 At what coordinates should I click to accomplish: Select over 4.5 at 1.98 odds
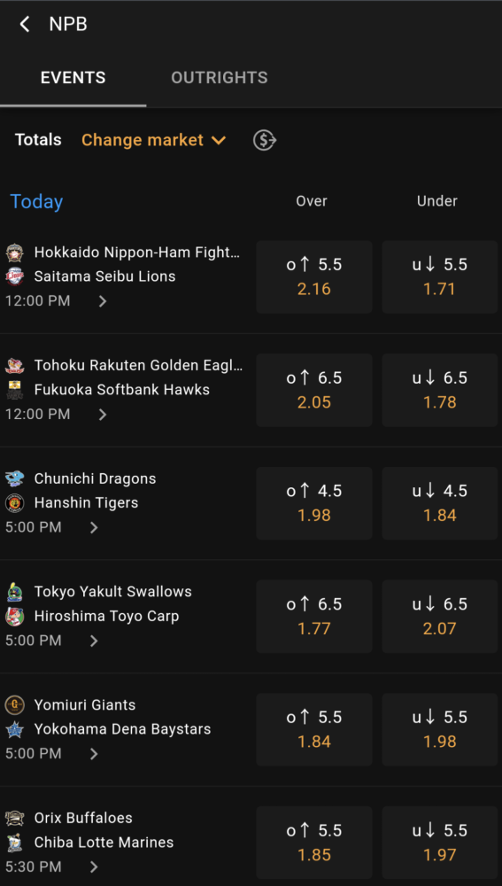tap(314, 503)
